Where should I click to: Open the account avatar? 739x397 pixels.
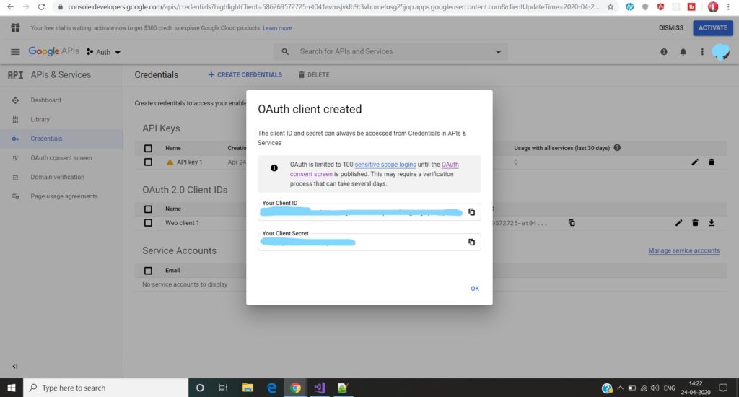point(721,51)
